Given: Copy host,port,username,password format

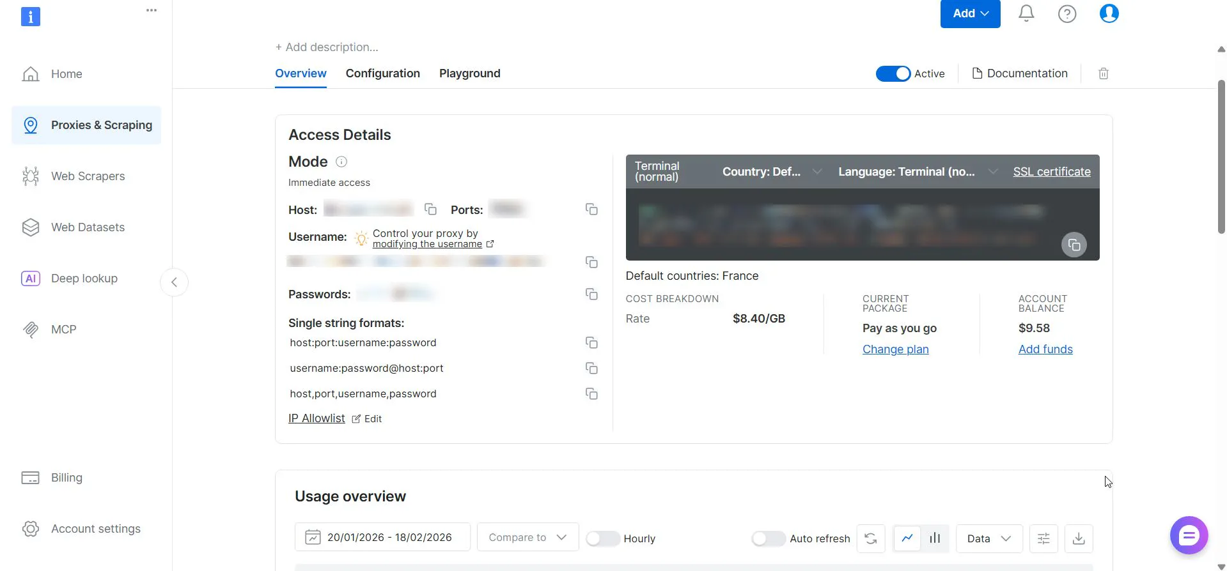Looking at the screenshot, I should (591, 394).
